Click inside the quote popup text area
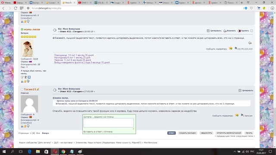This screenshot has width=276, height=155. click(108, 123)
